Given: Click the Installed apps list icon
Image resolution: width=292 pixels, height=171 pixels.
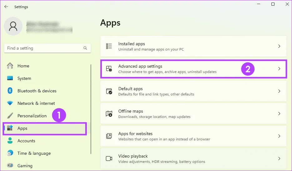Looking at the screenshot, I should [109, 46].
